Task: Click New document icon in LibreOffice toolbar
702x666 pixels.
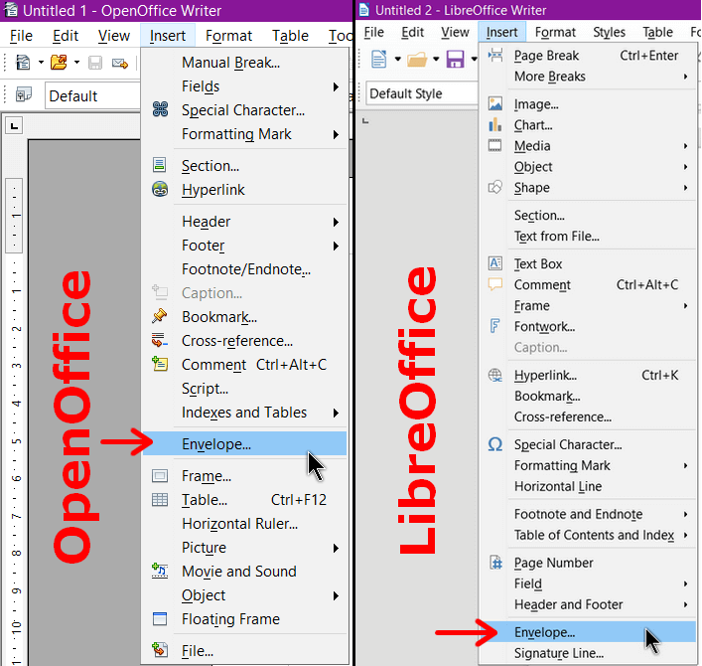Action: (378, 59)
